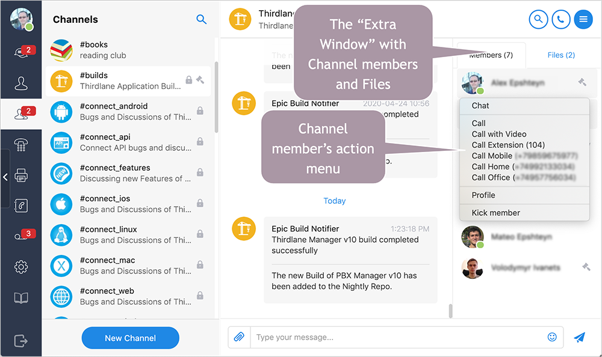Expand the collapsed sidebar with left chevron

pos(5,177)
